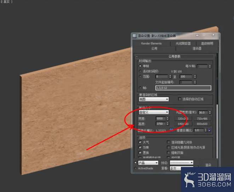Screen dimensions: 234x192
Task: Click the range start field showing 0
Action: pos(162,77)
